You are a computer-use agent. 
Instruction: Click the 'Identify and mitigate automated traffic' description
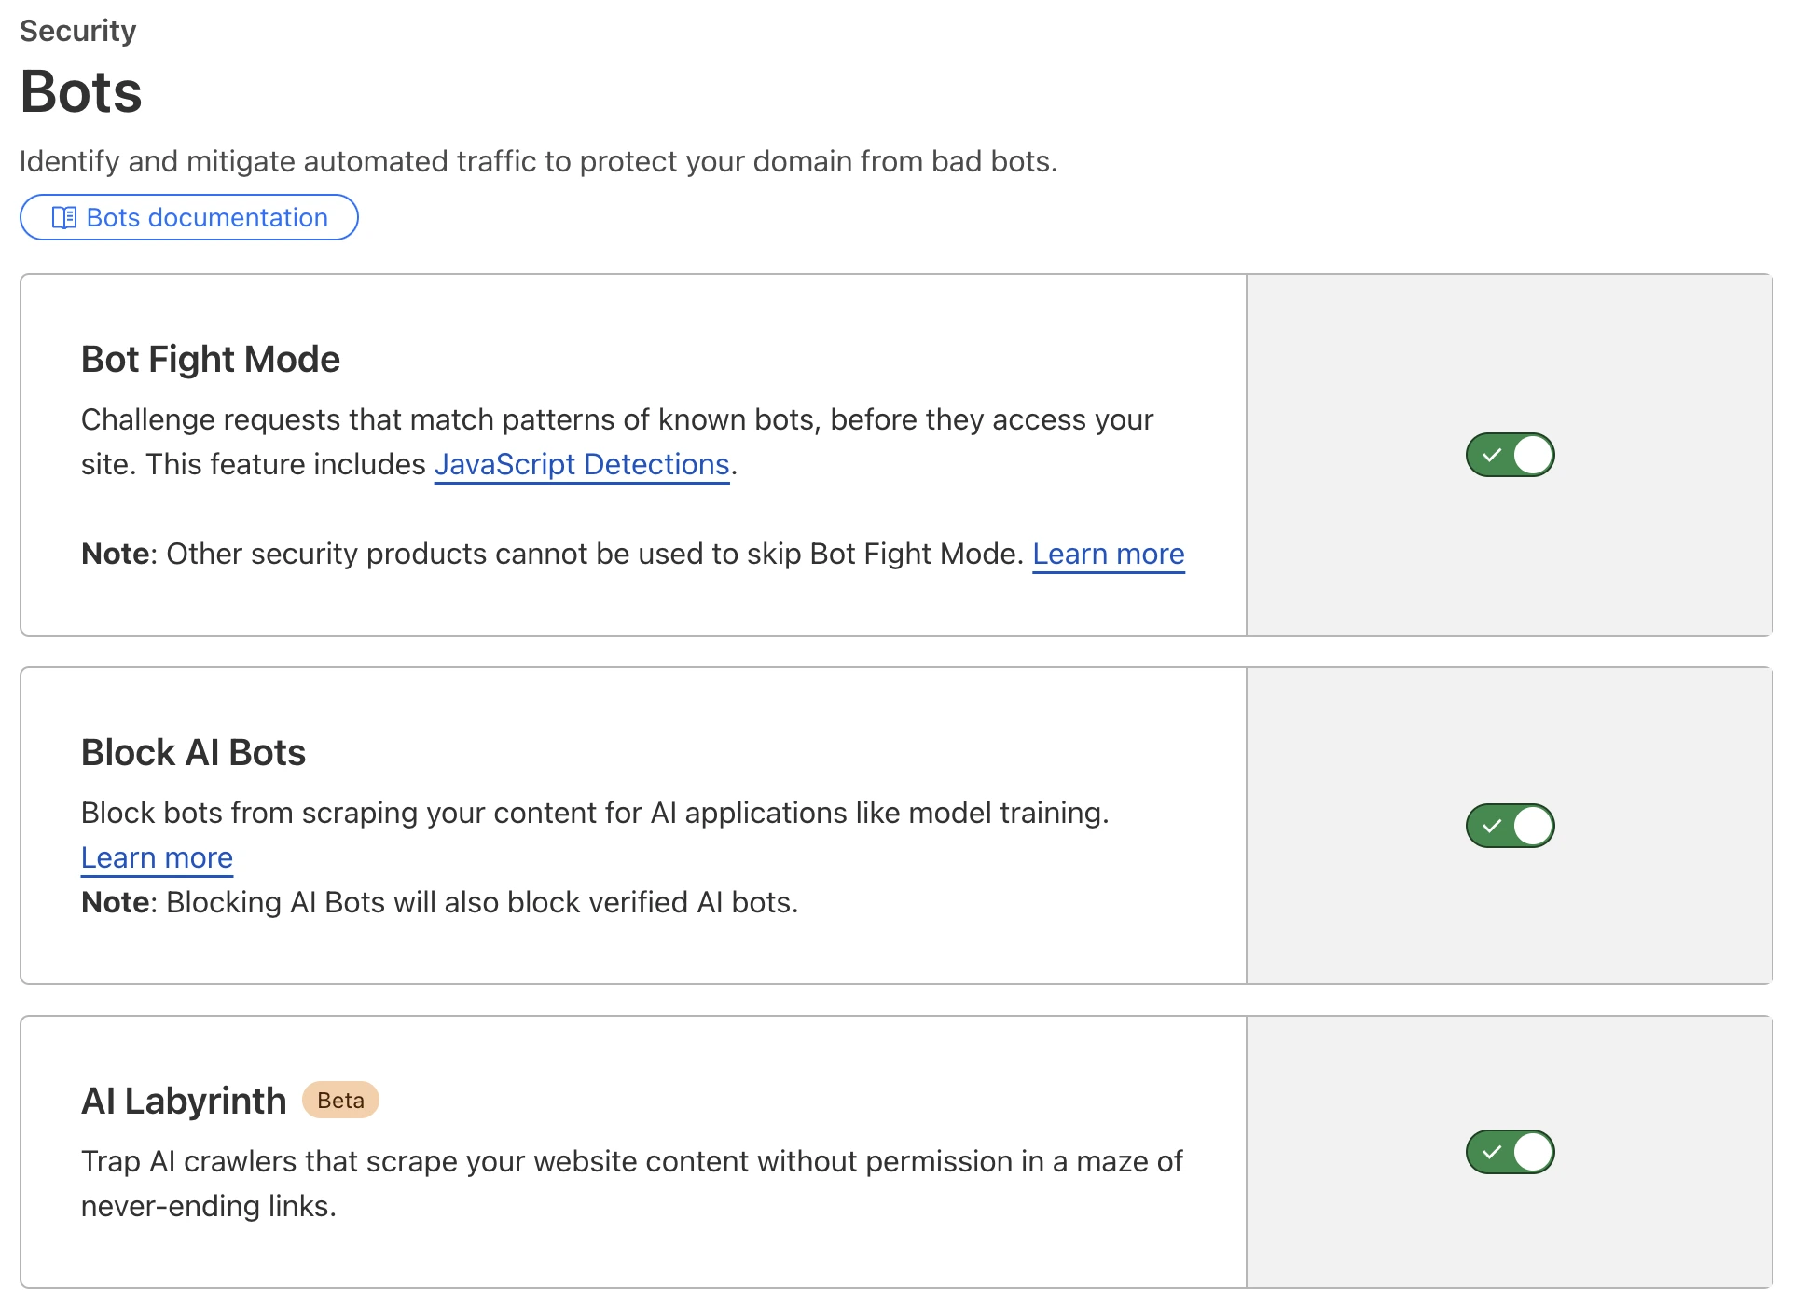coord(539,161)
